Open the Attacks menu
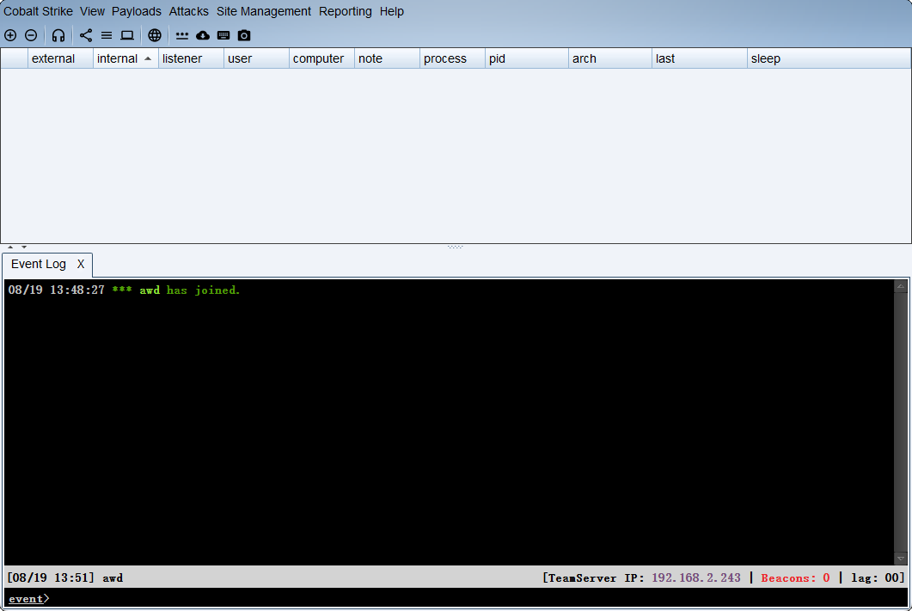 [188, 11]
